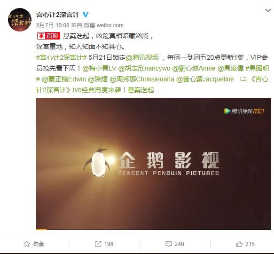
Task: Click the blue verified badge icon
Action: [x=86, y=15]
